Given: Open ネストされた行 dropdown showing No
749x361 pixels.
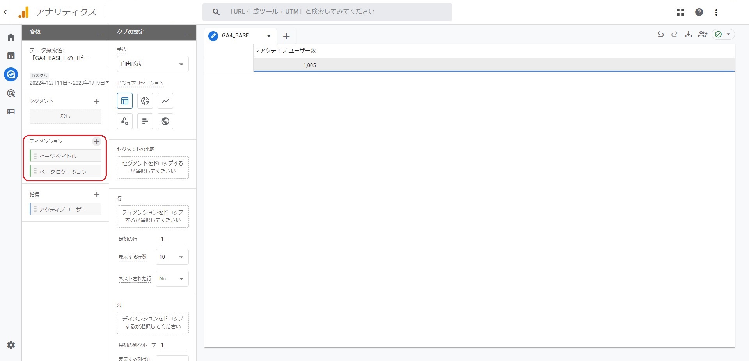Looking at the screenshot, I should (172, 279).
